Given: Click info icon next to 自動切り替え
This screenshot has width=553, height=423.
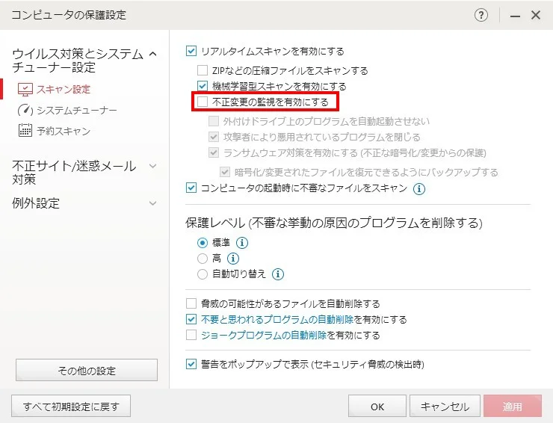Looking at the screenshot, I should [x=278, y=274].
